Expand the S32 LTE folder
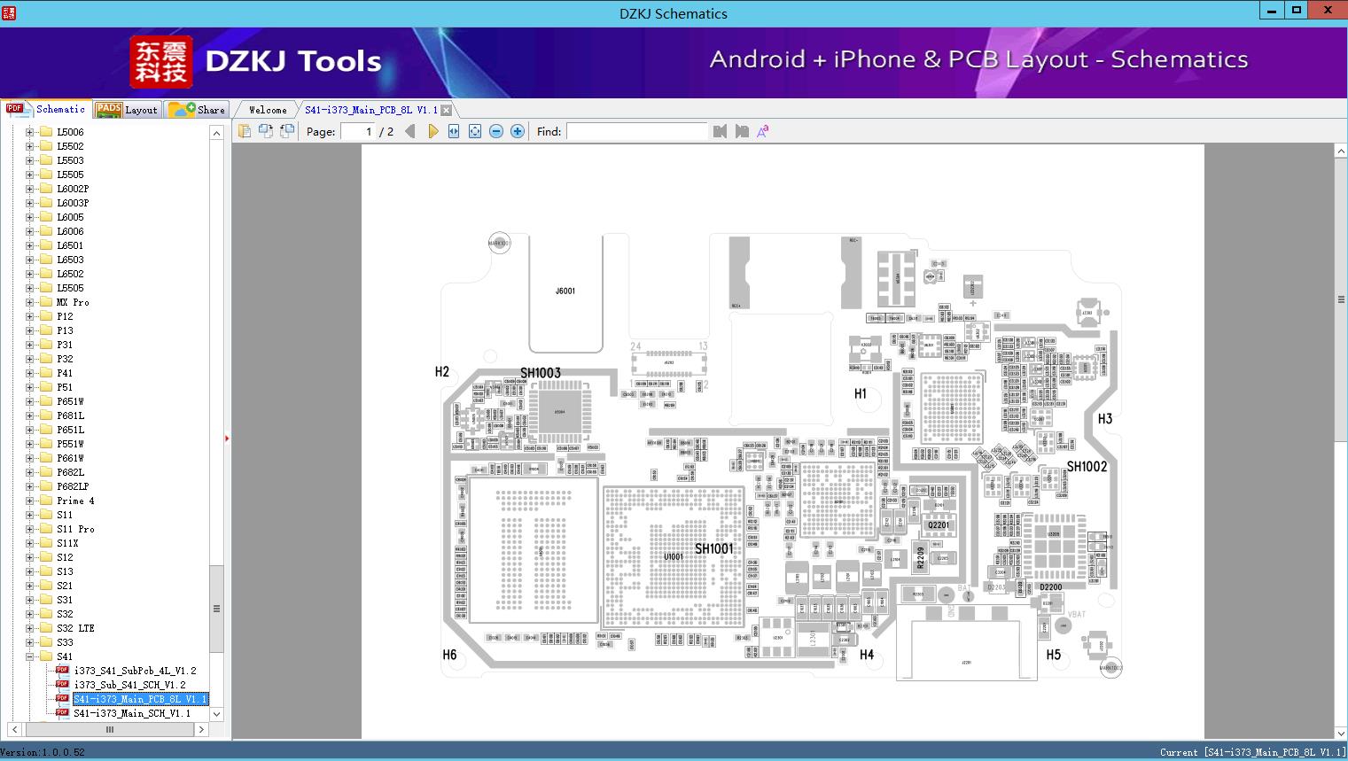 (29, 628)
